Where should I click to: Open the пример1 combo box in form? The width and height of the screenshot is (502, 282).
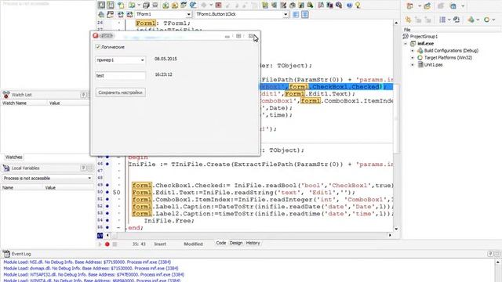143,60
